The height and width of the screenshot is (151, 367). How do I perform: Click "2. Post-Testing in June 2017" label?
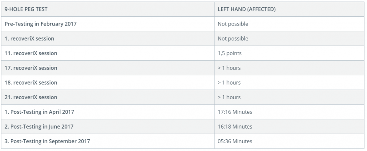coord(39,126)
